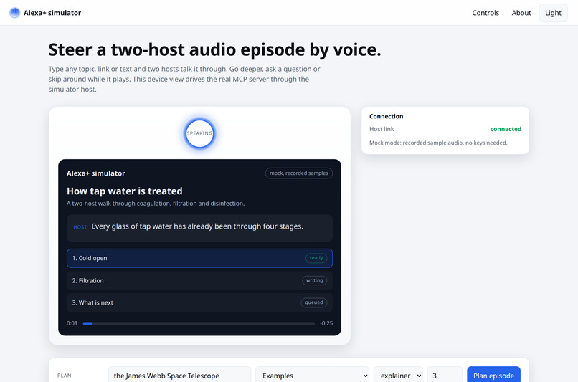578x382 pixels.
Task: Click the 'Alexa+ simulator' title in the dark player card
Action: coord(96,173)
